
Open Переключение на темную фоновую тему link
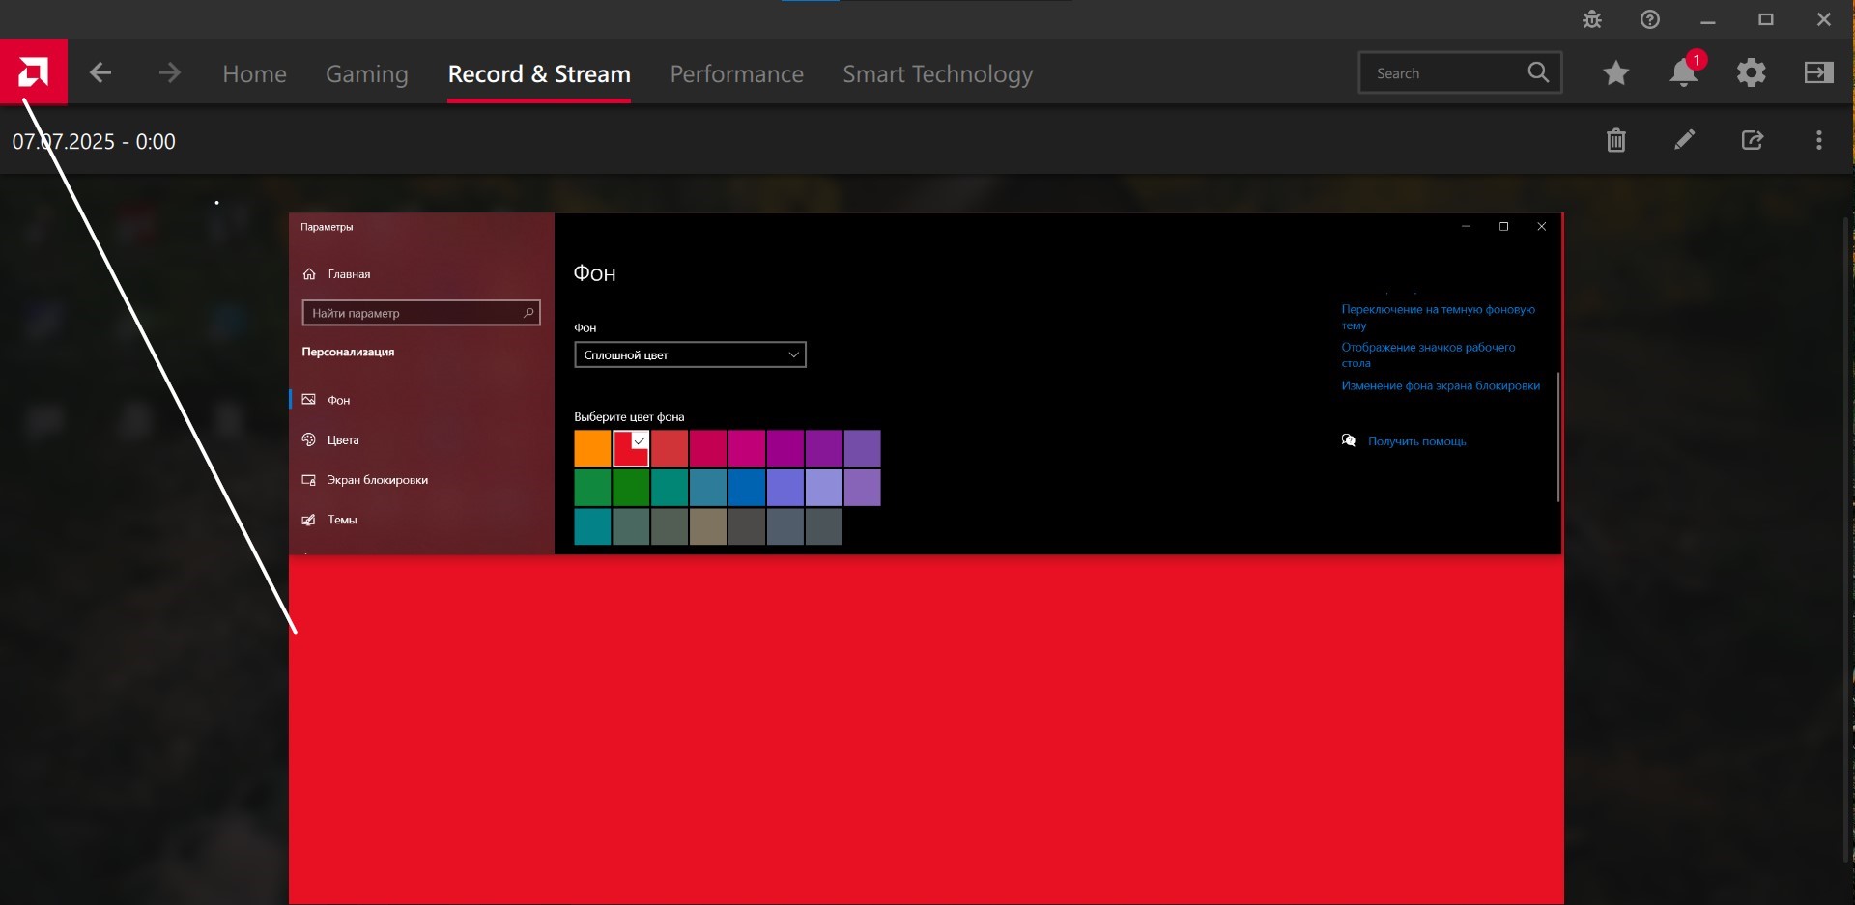coord(1438,318)
